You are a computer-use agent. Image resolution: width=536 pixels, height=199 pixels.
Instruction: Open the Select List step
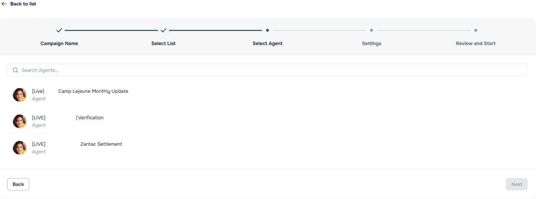tap(163, 43)
